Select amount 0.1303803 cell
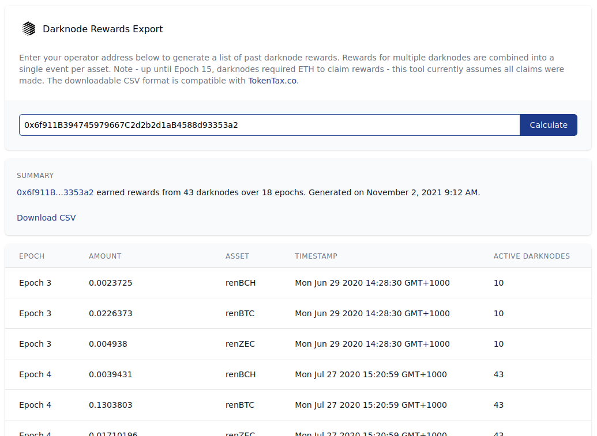 point(110,405)
